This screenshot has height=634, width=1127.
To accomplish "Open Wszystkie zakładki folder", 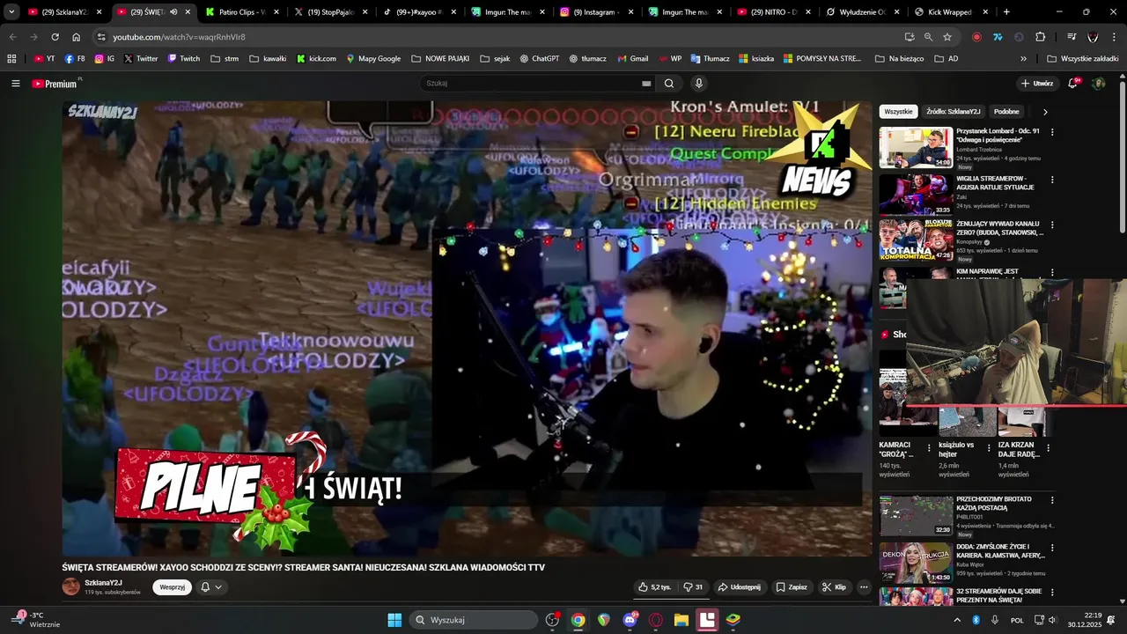I will click(x=1082, y=59).
